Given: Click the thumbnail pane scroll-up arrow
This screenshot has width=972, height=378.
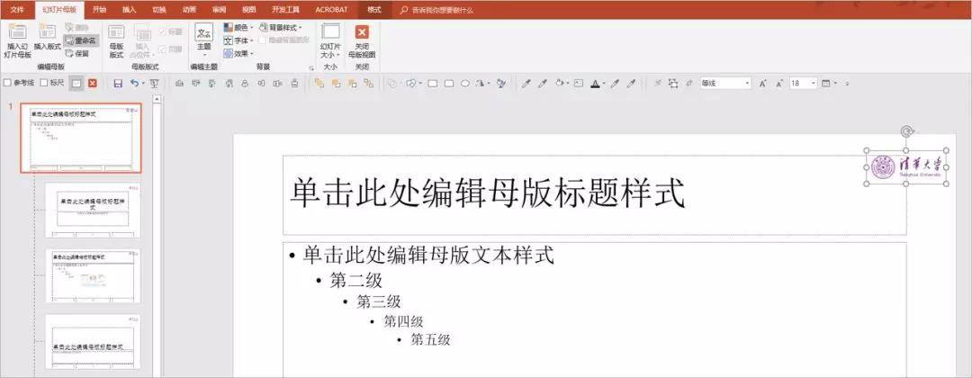Looking at the screenshot, I should click(157, 98).
